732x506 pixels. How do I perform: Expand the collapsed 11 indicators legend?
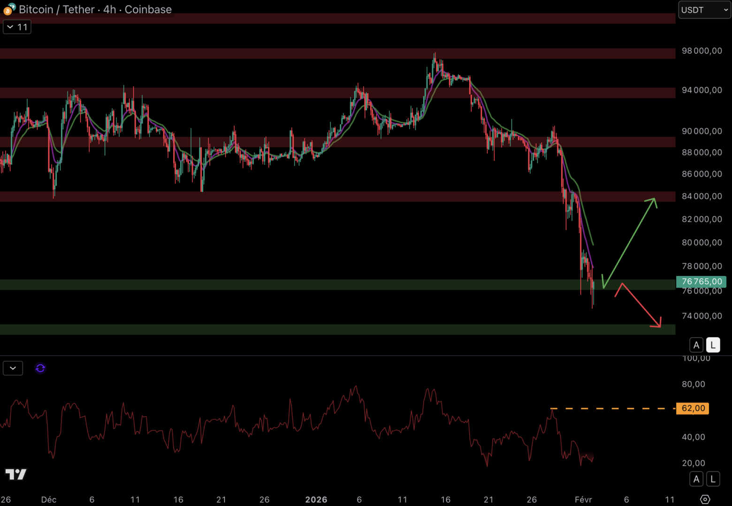tap(17, 27)
